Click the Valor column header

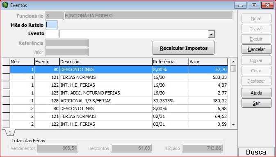click(208, 62)
